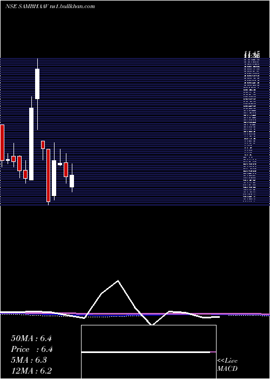
Task: Click the 5MA : 6.3 label
Action: point(29,360)
